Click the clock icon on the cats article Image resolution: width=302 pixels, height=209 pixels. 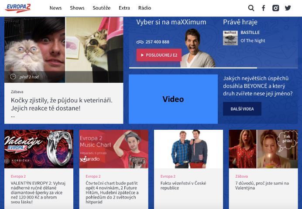click(13, 77)
